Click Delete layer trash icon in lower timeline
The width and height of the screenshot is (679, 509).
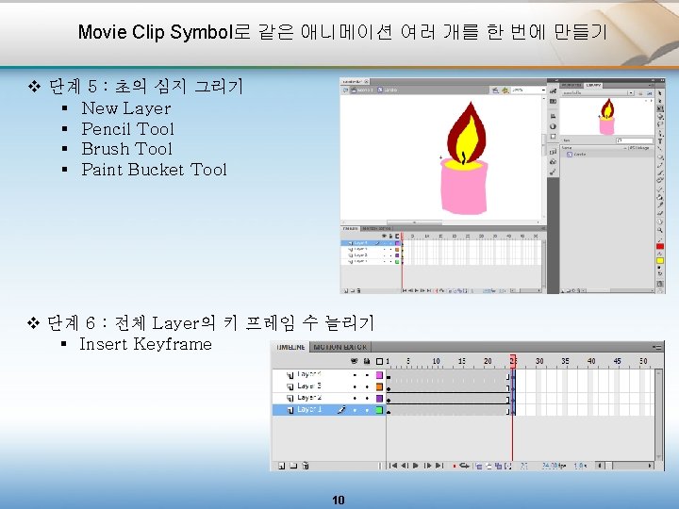point(306,466)
